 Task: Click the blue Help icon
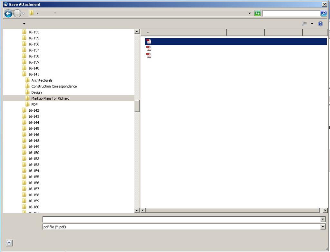[320, 24]
